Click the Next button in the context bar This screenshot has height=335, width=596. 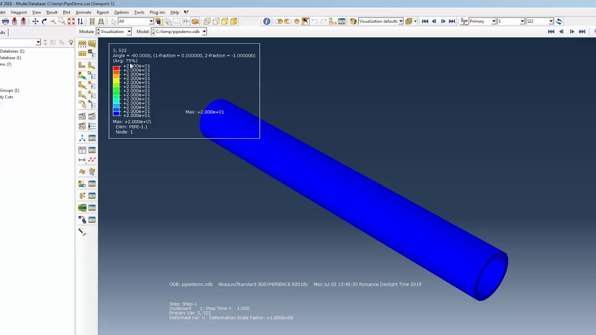pyautogui.click(x=572, y=32)
